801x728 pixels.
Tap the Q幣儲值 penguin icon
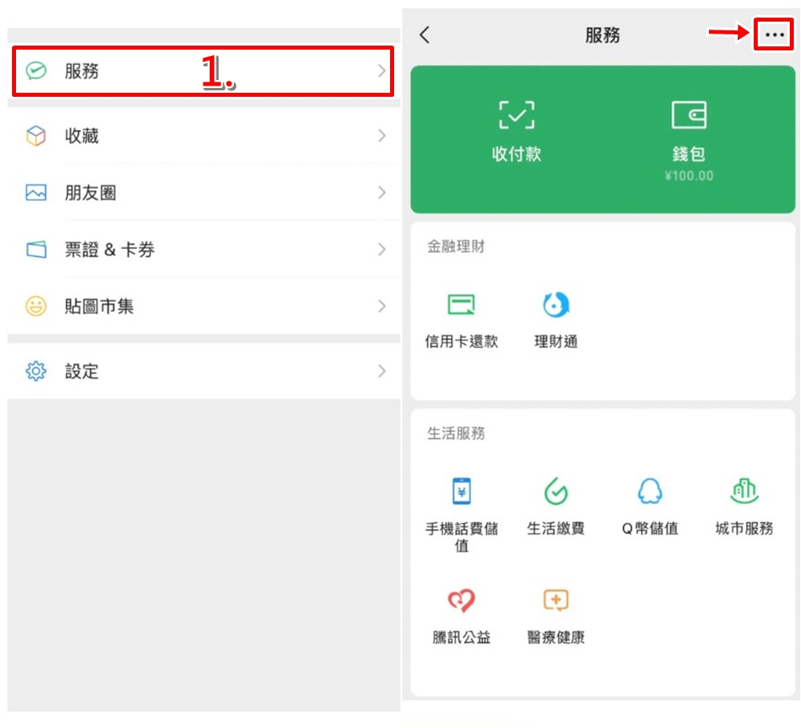[650, 491]
